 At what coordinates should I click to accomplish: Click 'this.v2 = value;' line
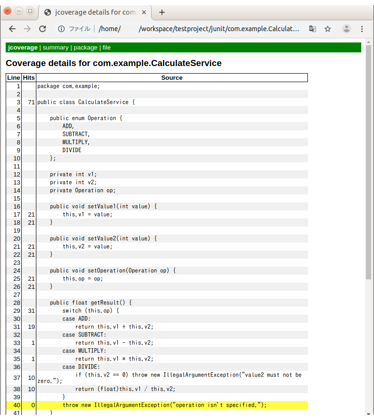[x=87, y=247]
